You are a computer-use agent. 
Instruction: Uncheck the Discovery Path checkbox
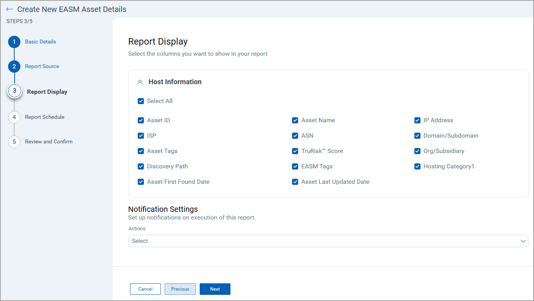[141, 166]
